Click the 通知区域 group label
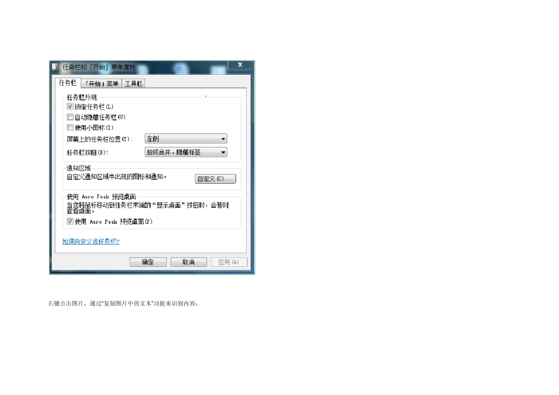Image resolution: width=559 pixels, height=395 pixels. click(79, 168)
